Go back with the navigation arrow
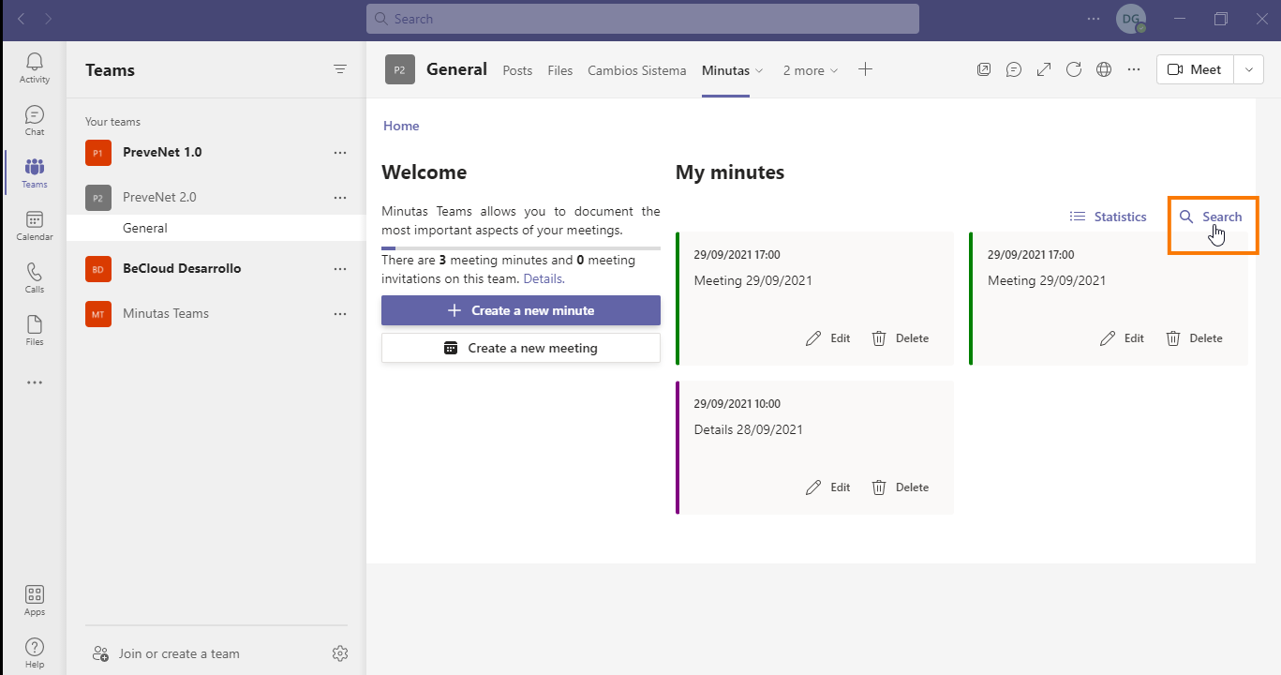The height and width of the screenshot is (675, 1281). pyautogui.click(x=22, y=19)
